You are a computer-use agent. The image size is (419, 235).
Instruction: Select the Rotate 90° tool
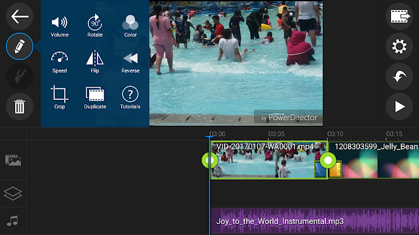pos(95,26)
